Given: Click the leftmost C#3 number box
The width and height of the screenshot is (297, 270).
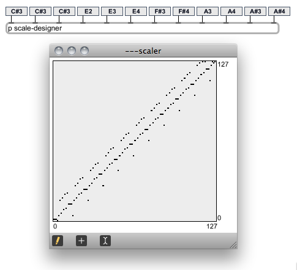Looking at the screenshot, I should [x=17, y=12].
